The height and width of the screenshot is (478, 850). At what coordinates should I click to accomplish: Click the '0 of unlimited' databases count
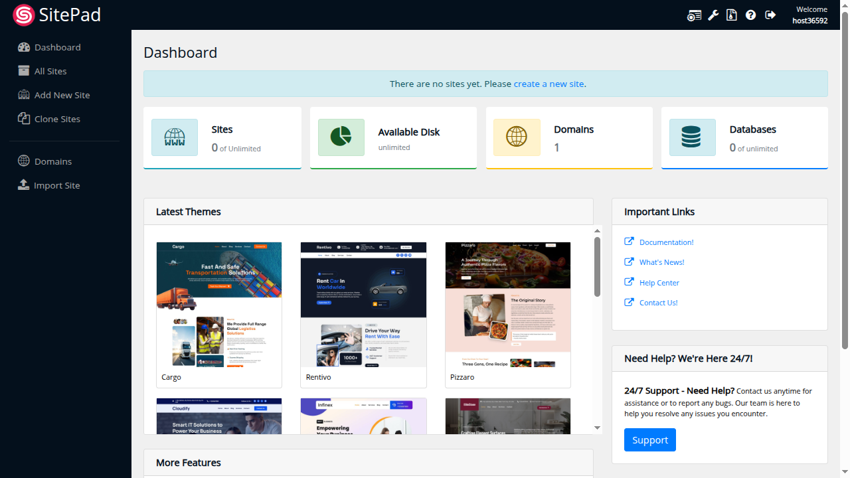754,148
